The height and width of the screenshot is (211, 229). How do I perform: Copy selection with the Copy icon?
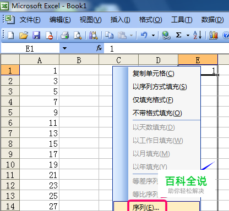click(110, 35)
